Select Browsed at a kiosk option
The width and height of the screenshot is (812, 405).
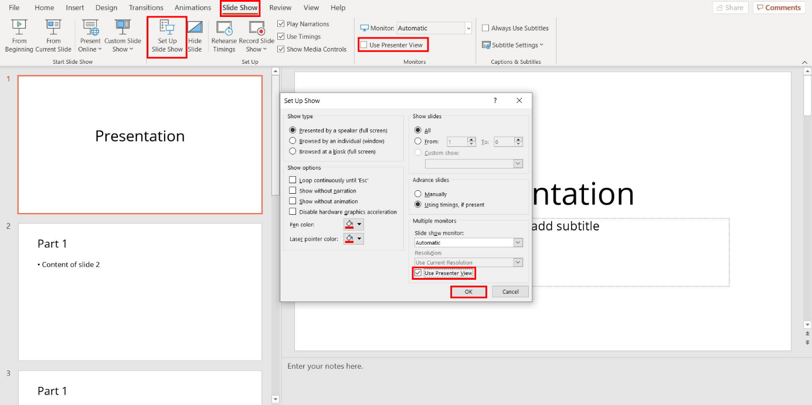click(293, 152)
